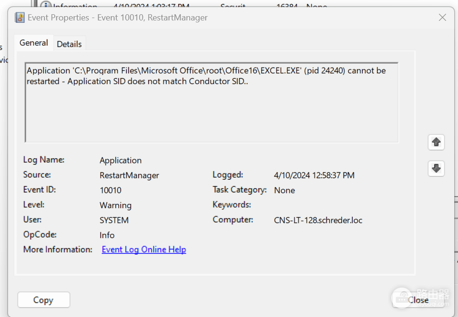Select the computer name 'CNS-LT-128.schreder.loc'
Screen dimensions: 458x317
318,220
